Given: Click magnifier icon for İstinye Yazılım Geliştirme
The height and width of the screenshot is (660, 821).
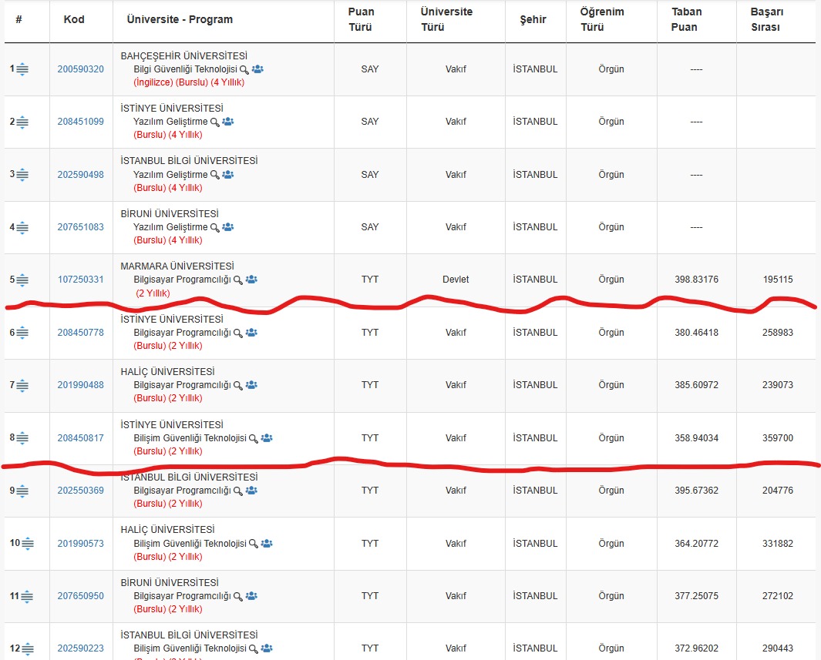Looking at the screenshot, I should click(214, 122).
